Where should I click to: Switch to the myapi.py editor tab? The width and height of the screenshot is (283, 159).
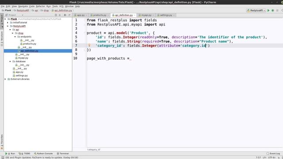tap(146, 15)
